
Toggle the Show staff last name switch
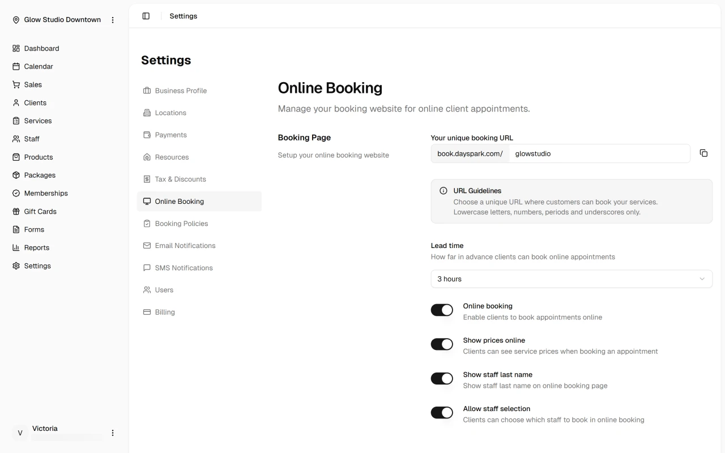click(x=442, y=379)
